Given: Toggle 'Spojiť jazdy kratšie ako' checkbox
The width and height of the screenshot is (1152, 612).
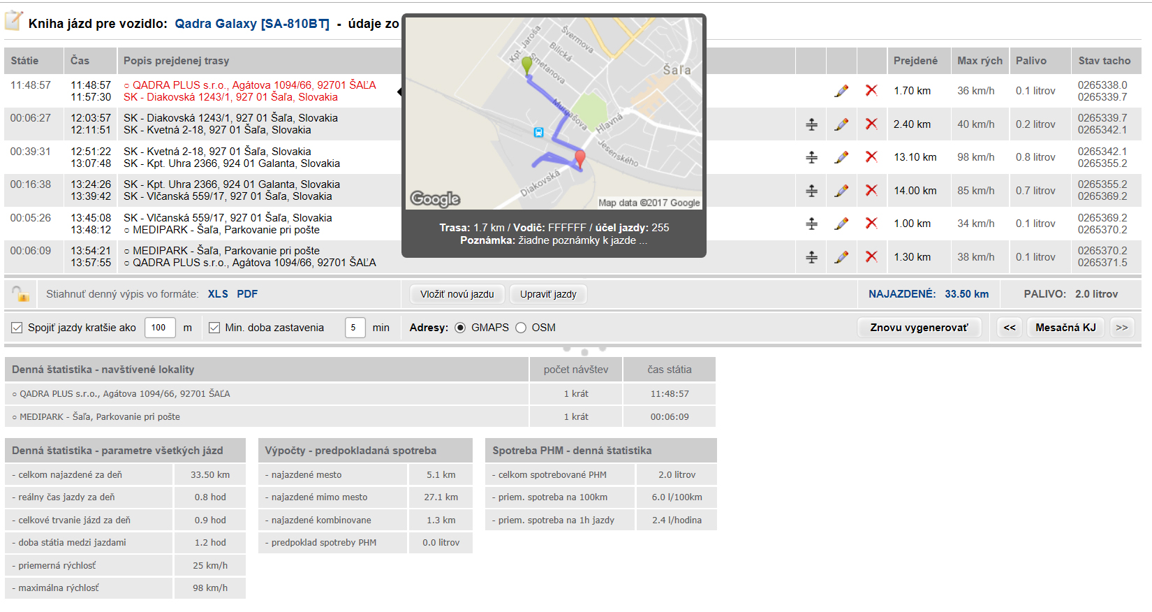Looking at the screenshot, I should [17, 328].
